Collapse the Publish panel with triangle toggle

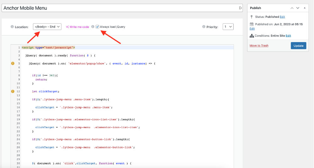[305, 8]
